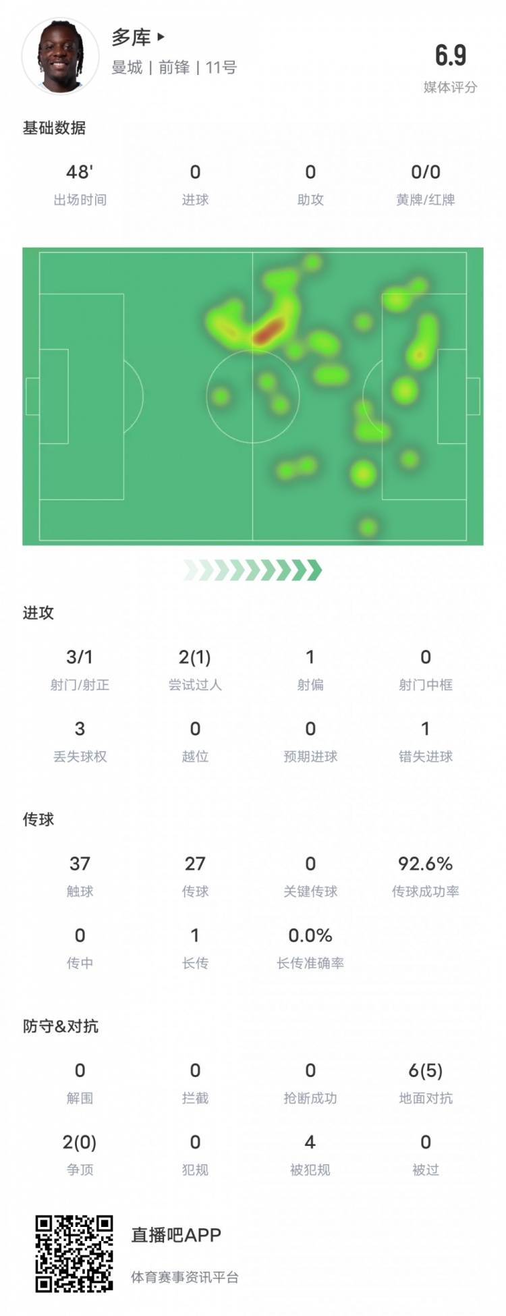
Task: Click the player avatar photo
Action: (x=60, y=57)
